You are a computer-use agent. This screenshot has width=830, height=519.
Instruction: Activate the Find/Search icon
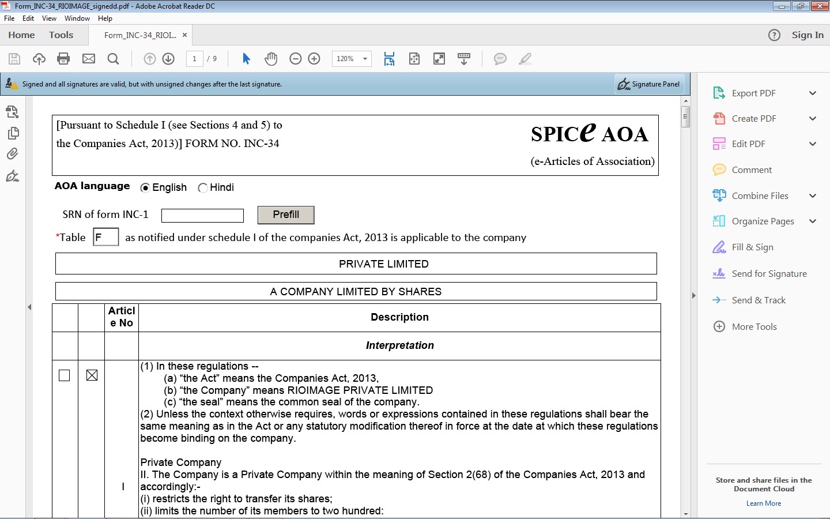pos(113,59)
